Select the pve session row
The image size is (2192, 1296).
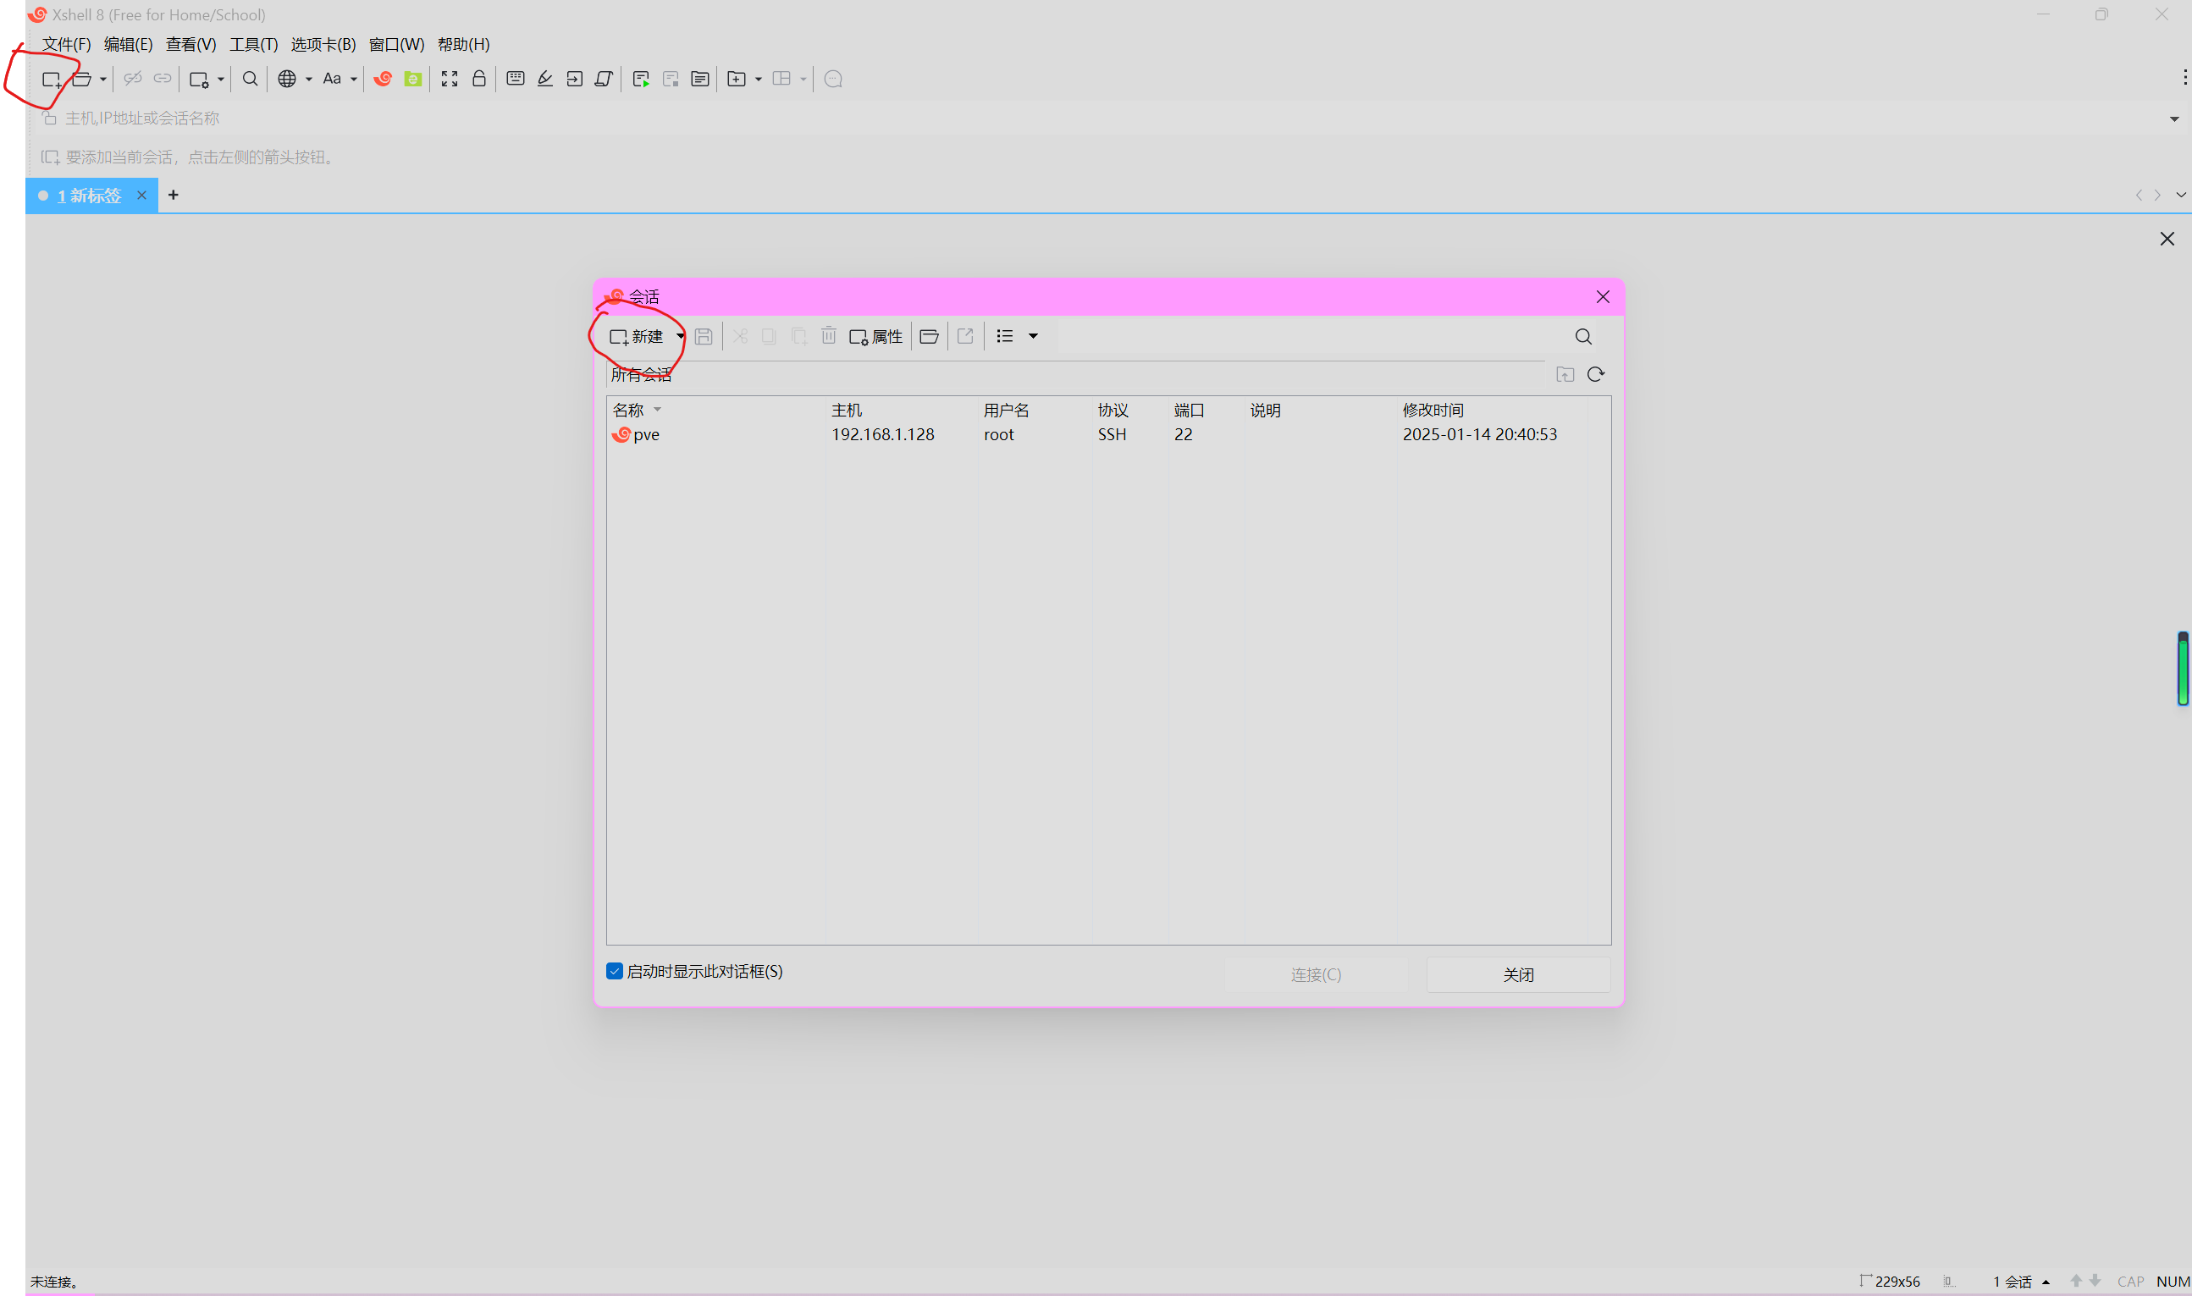(646, 435)
